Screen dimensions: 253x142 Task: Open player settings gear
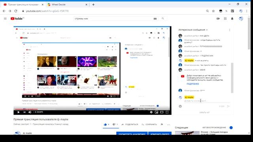151,112
